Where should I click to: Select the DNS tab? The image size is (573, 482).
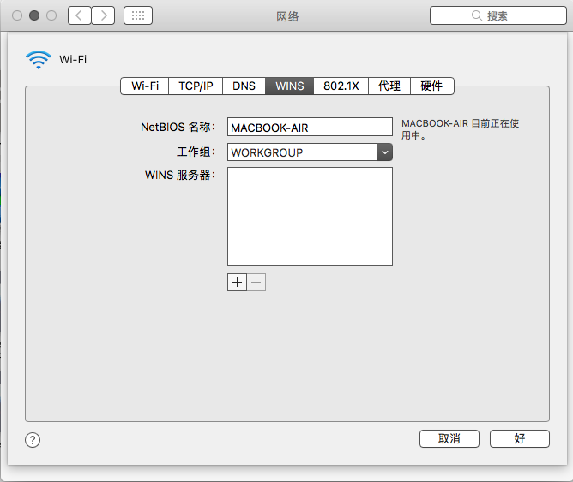[x=244, y=86]
